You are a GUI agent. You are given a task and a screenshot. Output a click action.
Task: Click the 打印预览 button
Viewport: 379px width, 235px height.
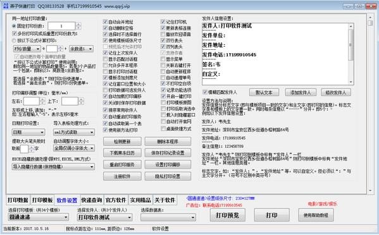click(227, 215)
